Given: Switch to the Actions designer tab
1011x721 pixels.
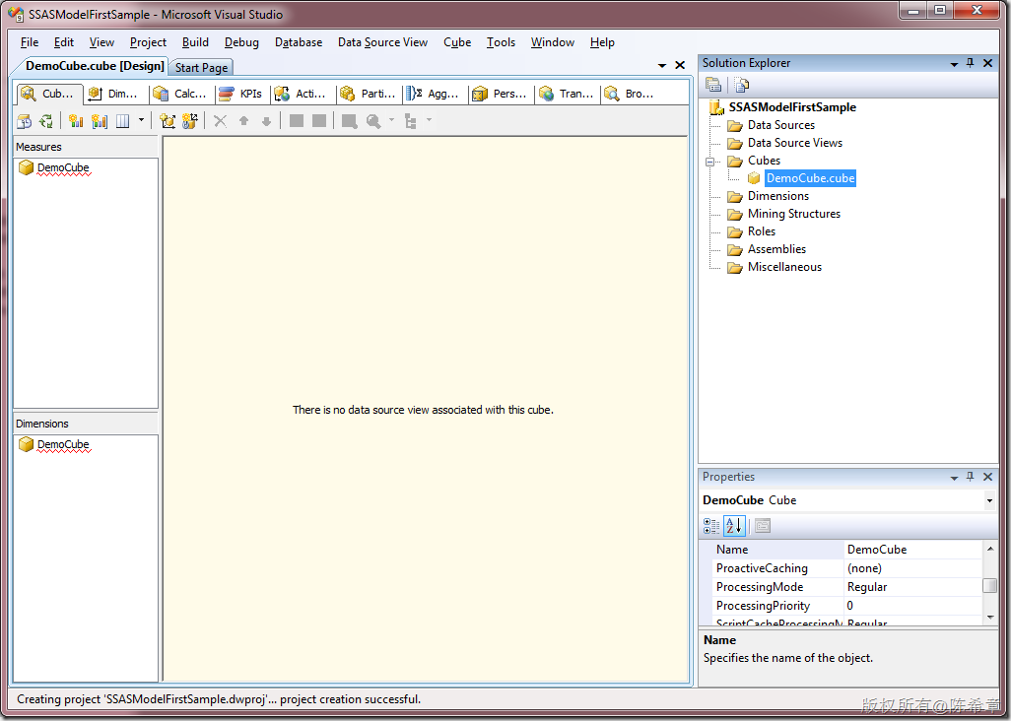Looking at the screenshot, I should point(303,95).
